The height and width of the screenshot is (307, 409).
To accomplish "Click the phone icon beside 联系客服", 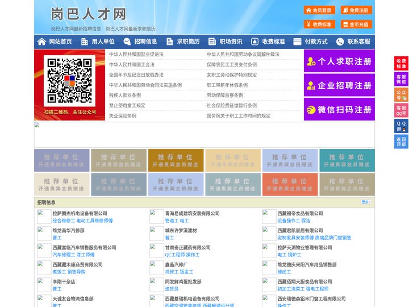I will tap(340, 42).
